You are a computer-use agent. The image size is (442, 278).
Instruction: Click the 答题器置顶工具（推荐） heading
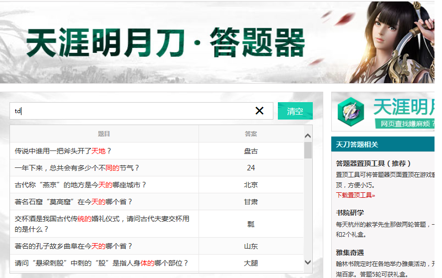tap(373, 163)
